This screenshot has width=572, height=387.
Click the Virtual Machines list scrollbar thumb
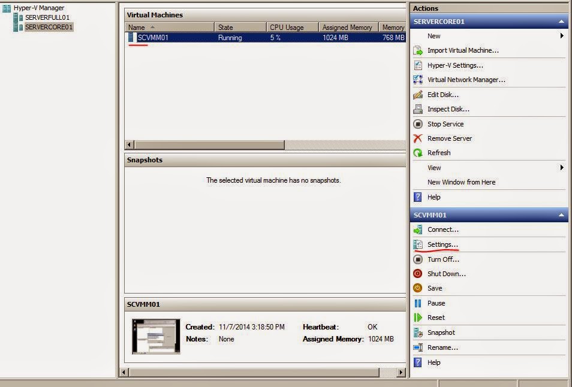[209, 145]
